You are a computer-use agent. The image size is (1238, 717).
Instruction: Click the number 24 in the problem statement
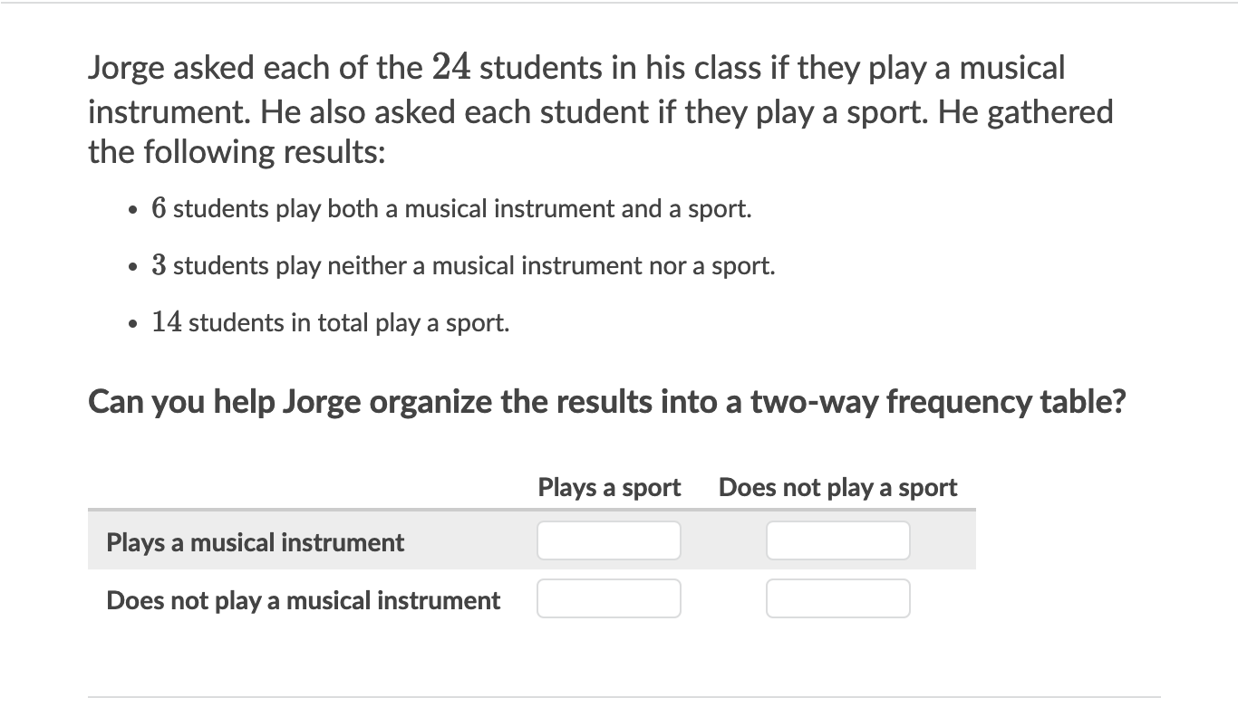tap(453, 67)
